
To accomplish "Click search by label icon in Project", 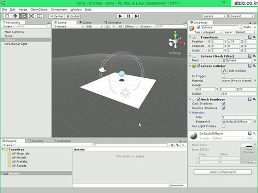I will (x=178, y=145).
